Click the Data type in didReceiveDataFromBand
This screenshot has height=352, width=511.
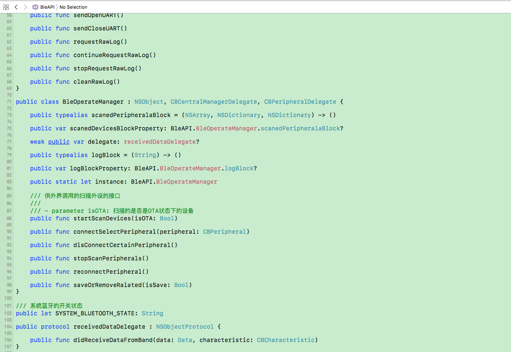[x=185, y=340]
